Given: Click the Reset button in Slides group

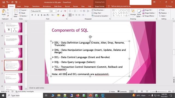Looking at the screenshot, I should click(22, 13).
